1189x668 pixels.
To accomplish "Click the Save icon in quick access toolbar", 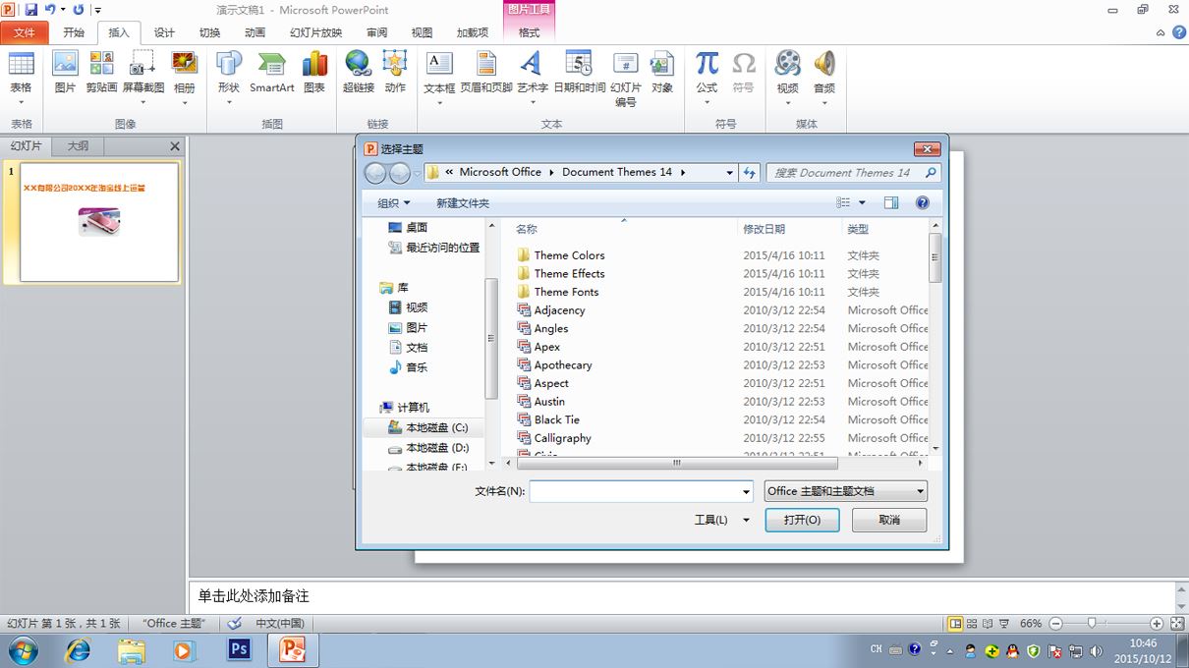I will (x=30, y=10).
